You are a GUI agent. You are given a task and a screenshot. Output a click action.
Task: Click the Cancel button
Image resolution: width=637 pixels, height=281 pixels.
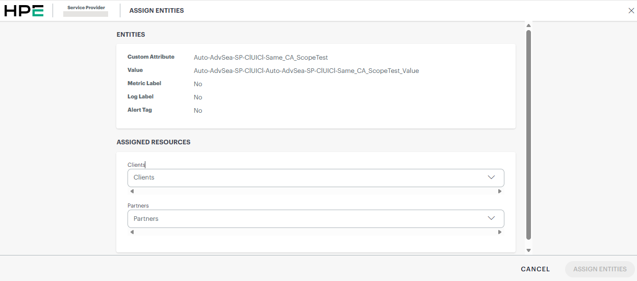tap(536, 269)
